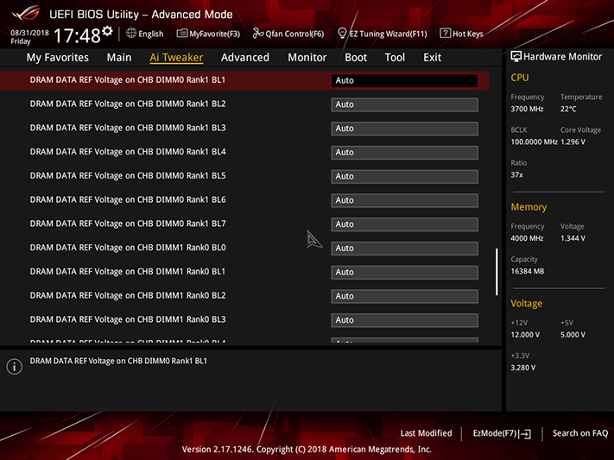Click Auto field for CHB DIMM0 Rank1 BL7
614x460 pixels.
coord(404,224)
